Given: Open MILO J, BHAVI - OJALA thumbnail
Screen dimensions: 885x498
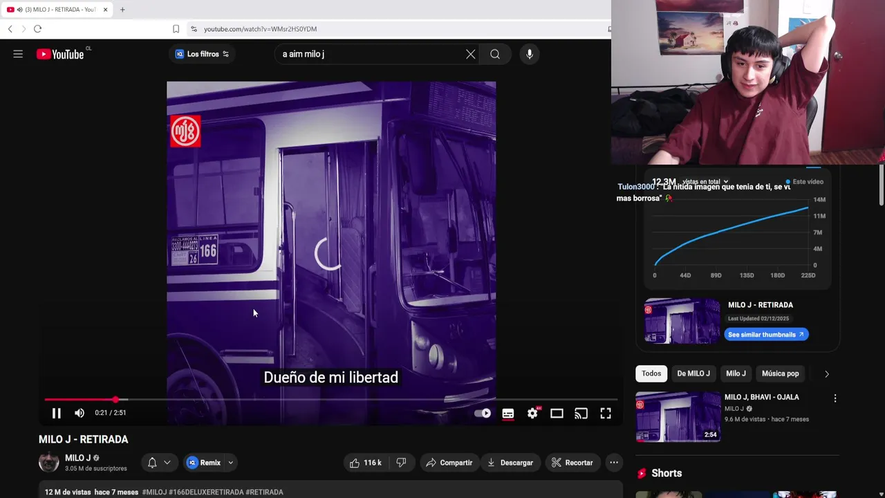Looking at the screenshot, I should tap(678, 416).
